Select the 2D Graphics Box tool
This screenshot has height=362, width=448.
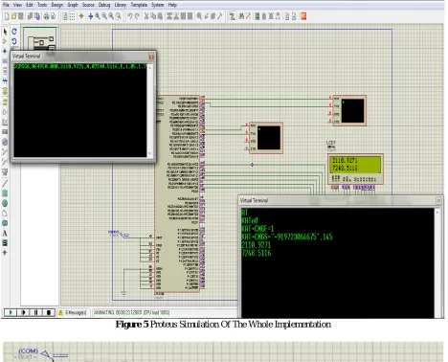(5, 193)
